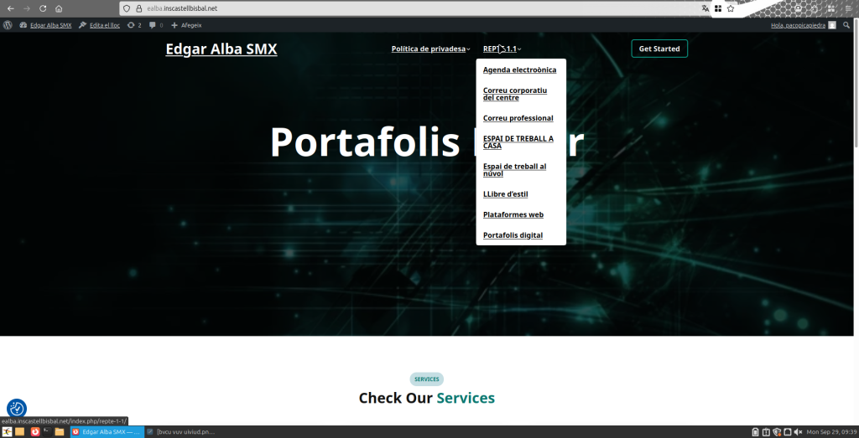
Task: Click the Get Started button
Action: coord(659,49)
